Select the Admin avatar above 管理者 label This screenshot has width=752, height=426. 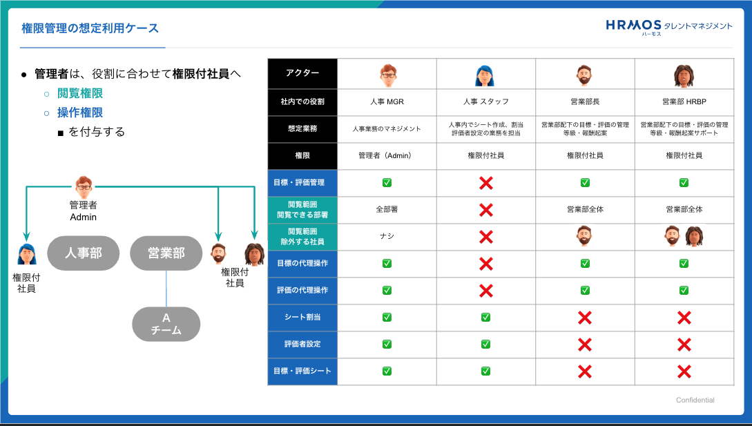pos(83,186)
